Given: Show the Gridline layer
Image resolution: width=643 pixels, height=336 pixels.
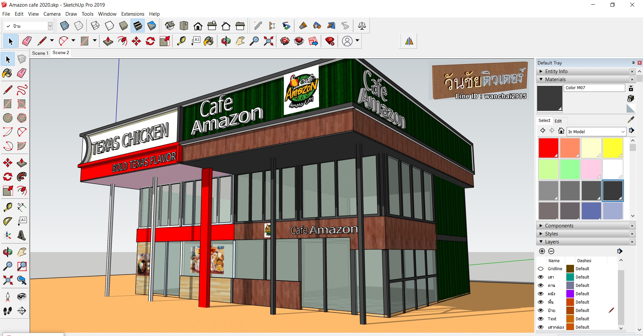Looking at the screenshot, I should (541, 269).
